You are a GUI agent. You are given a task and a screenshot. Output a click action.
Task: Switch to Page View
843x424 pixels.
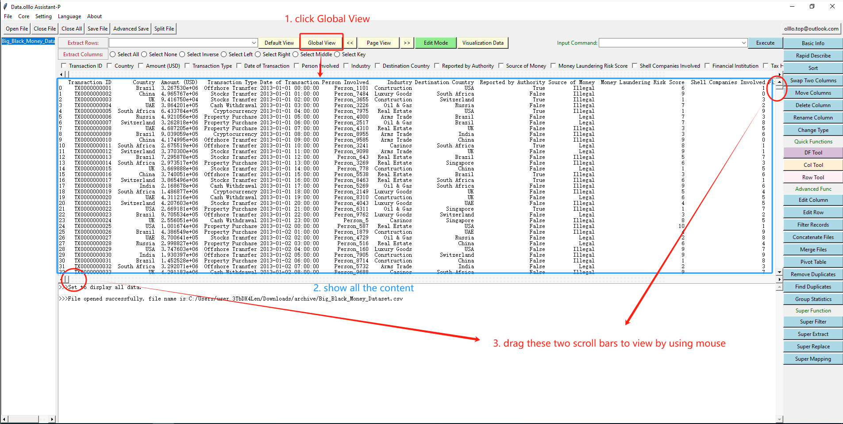(x=379, y=43)
